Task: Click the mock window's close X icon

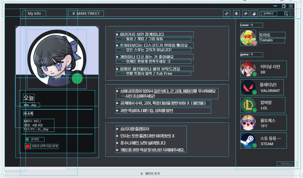Action: click(291, 6)
